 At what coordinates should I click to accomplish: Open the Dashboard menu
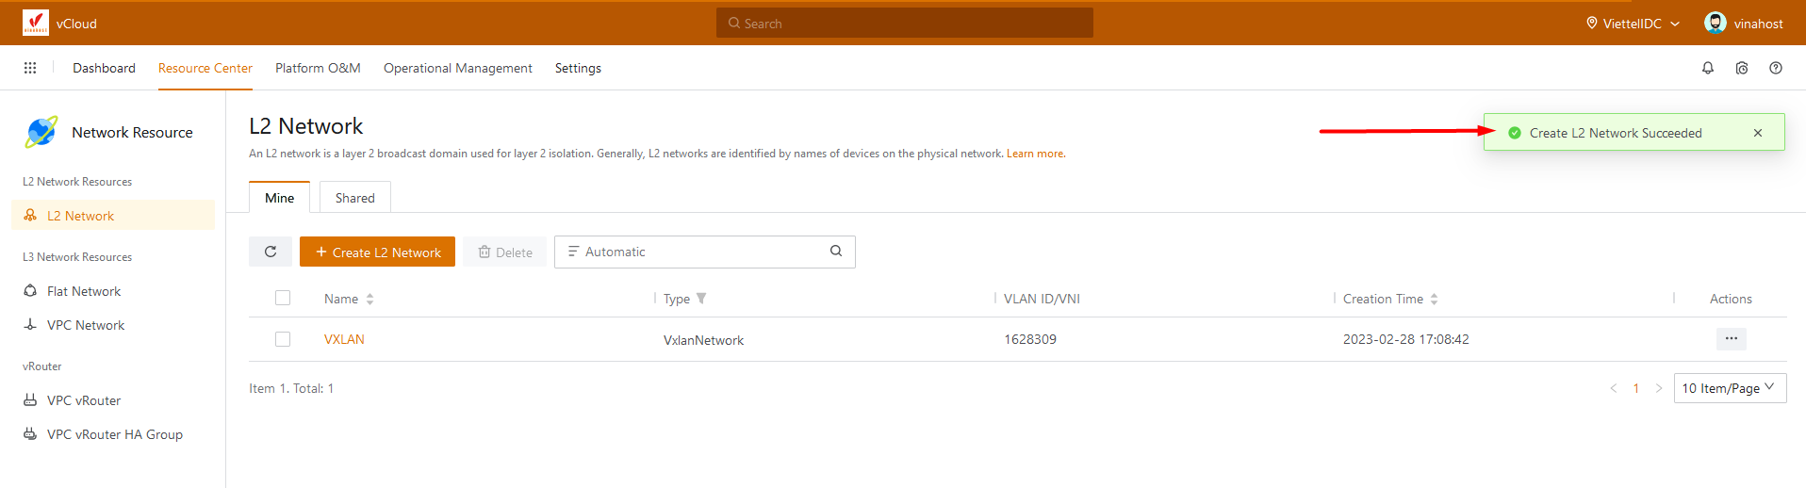[x=104, y=68]
